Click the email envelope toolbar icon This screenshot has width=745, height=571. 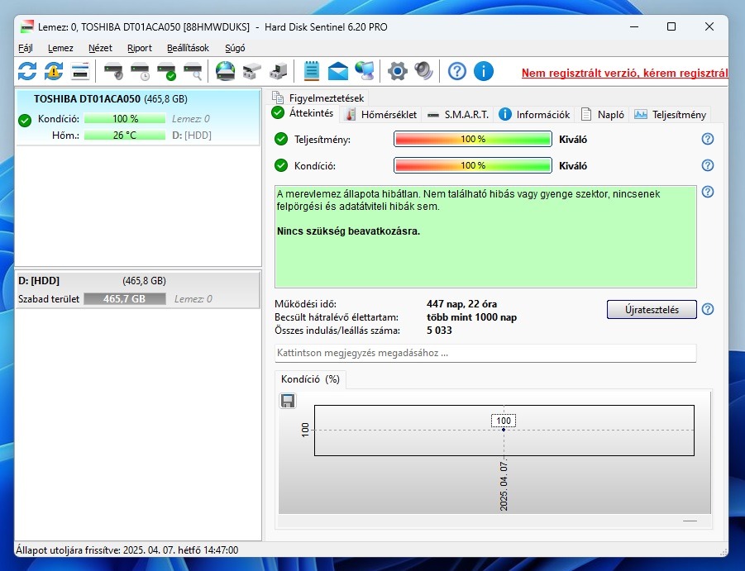pos(338,72)
